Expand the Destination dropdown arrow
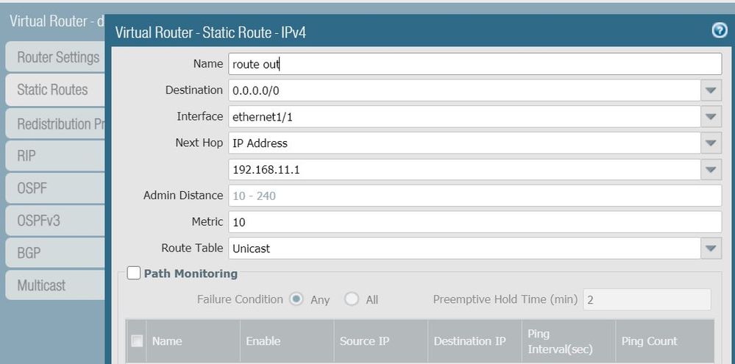The height and width of the screenshot is (364, 735). 710,90
